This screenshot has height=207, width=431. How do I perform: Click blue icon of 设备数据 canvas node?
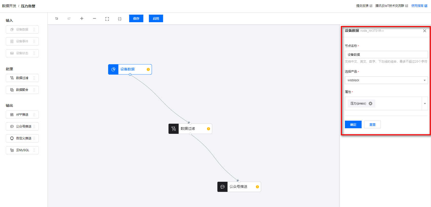[x=113, y=69]
